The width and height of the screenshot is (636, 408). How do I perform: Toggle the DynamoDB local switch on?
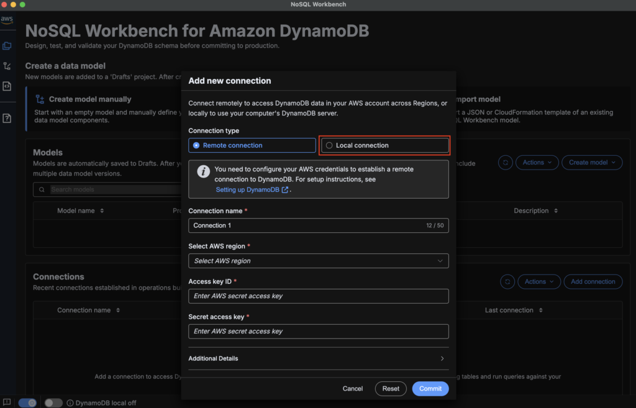(53, 402)
